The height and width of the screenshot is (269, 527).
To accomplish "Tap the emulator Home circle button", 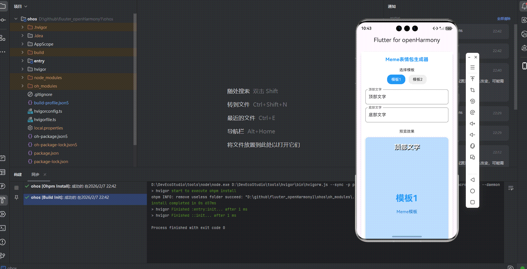I will 472,191.
